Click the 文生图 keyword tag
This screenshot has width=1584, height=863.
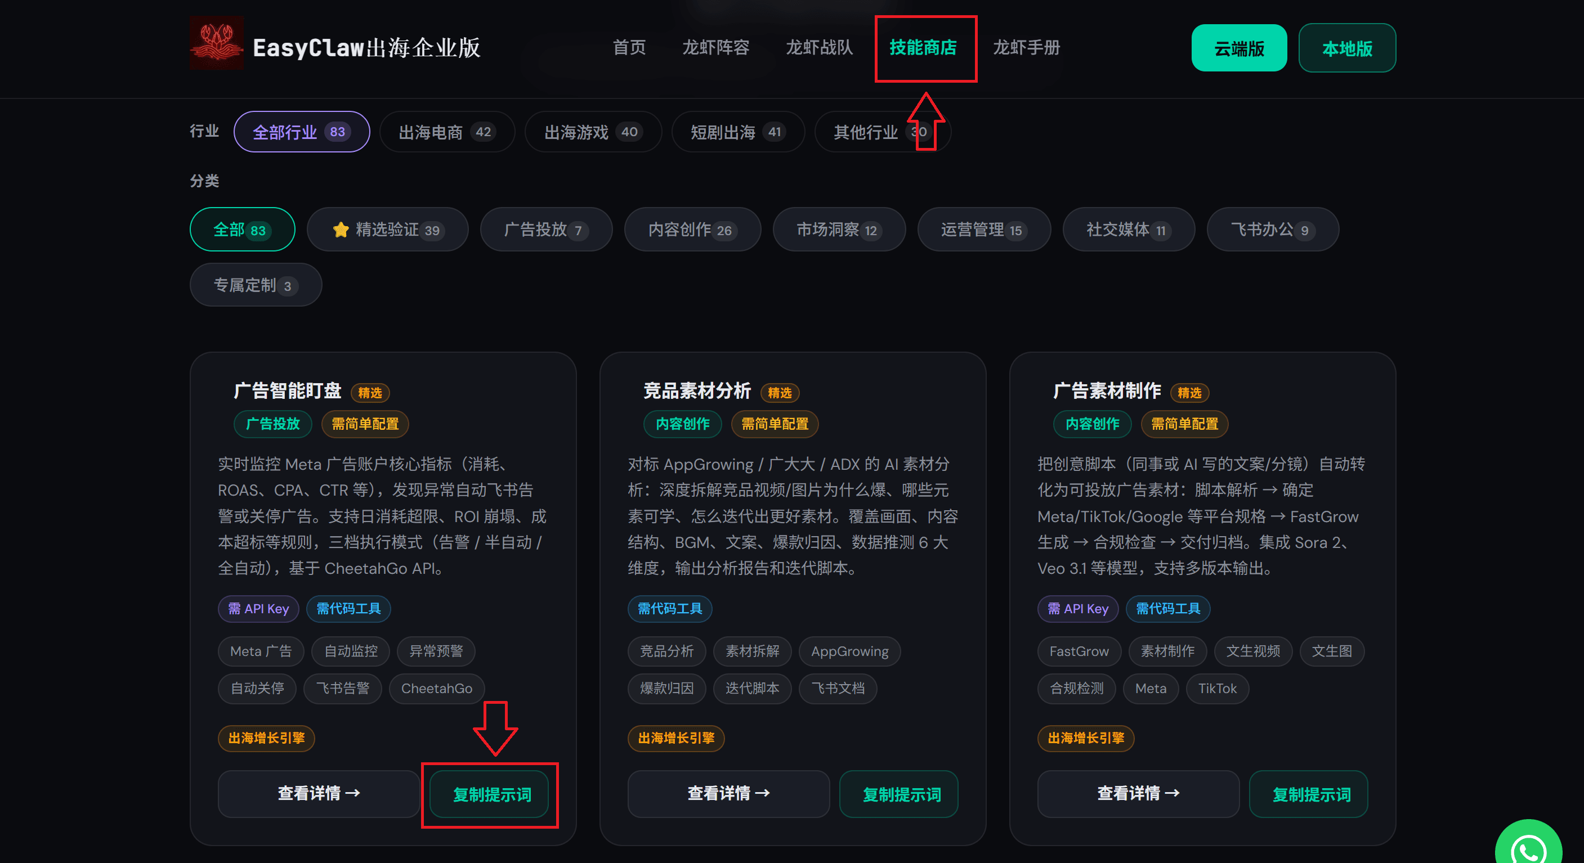coord(1332,651)
